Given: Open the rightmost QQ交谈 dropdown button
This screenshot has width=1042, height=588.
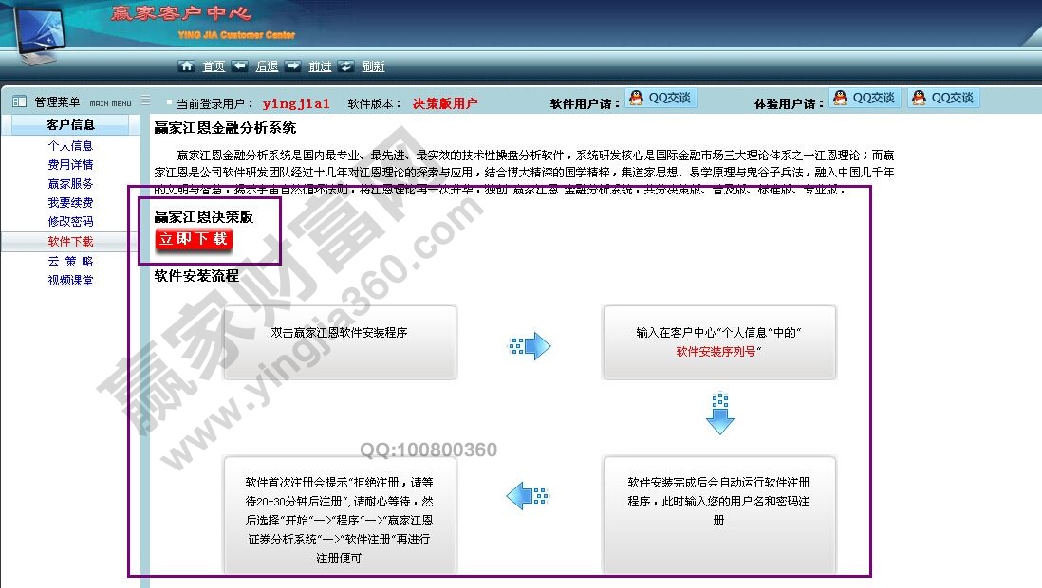Looking at the screenshot, I should coord(944,98).
